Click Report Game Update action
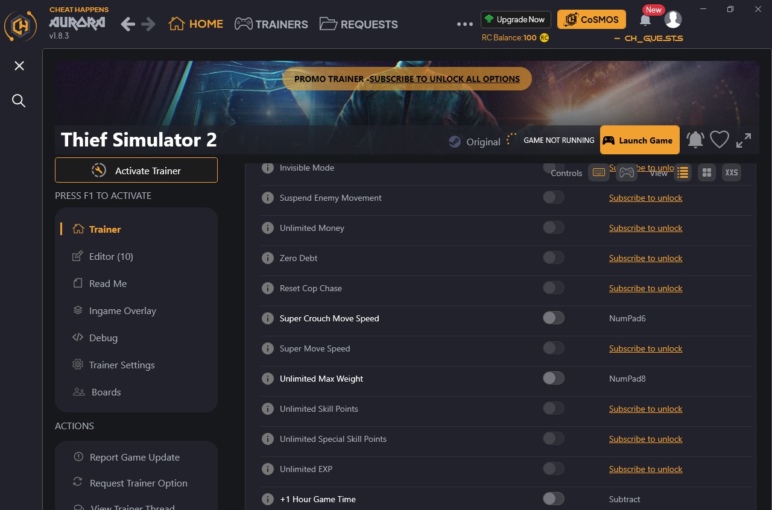The image size is (772, 510). coord(127,457)
